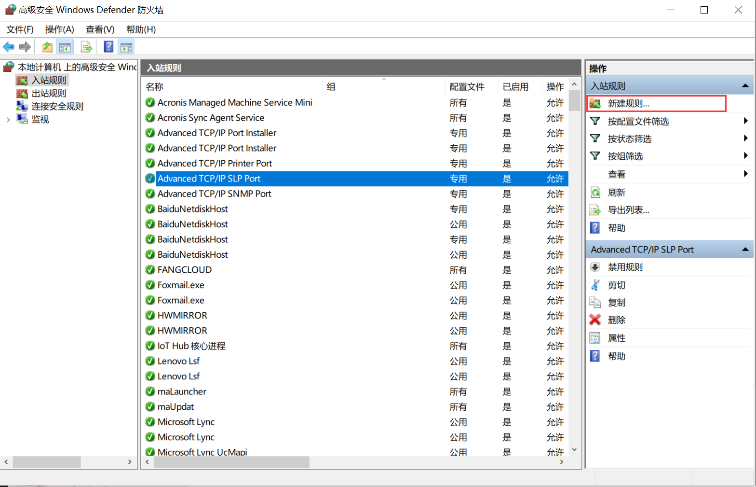This screenshot has width=756, height=487.
Task: Click 帮助 under Advanced TCP/IP SLP Port actions
Action: coord(617,356)
